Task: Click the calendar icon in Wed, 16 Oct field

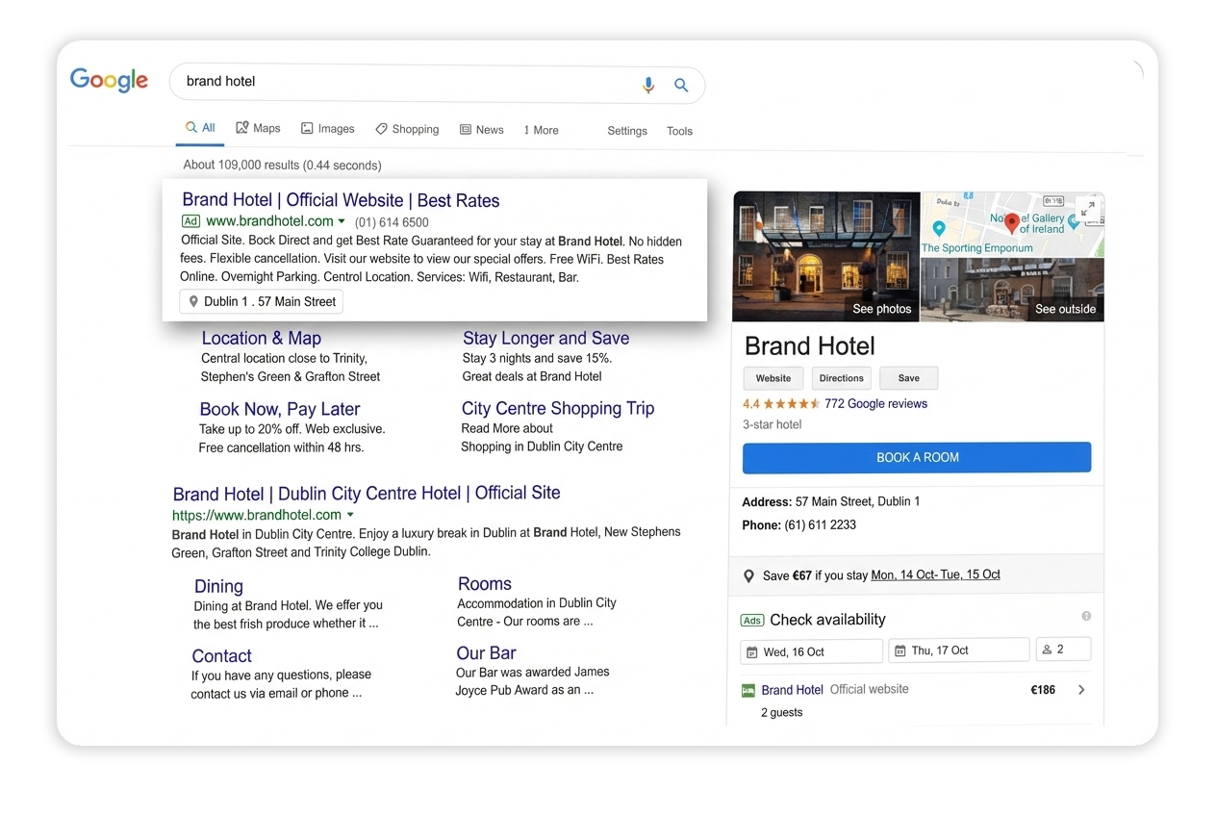Action: (x=754, y=651)
